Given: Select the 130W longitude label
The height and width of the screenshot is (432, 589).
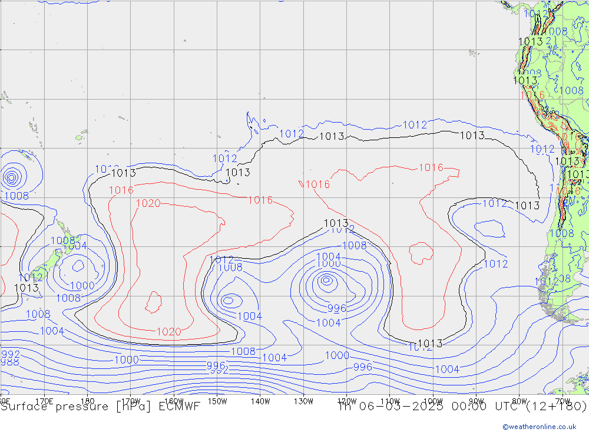Looking at the screenshot, I should 303,401.
